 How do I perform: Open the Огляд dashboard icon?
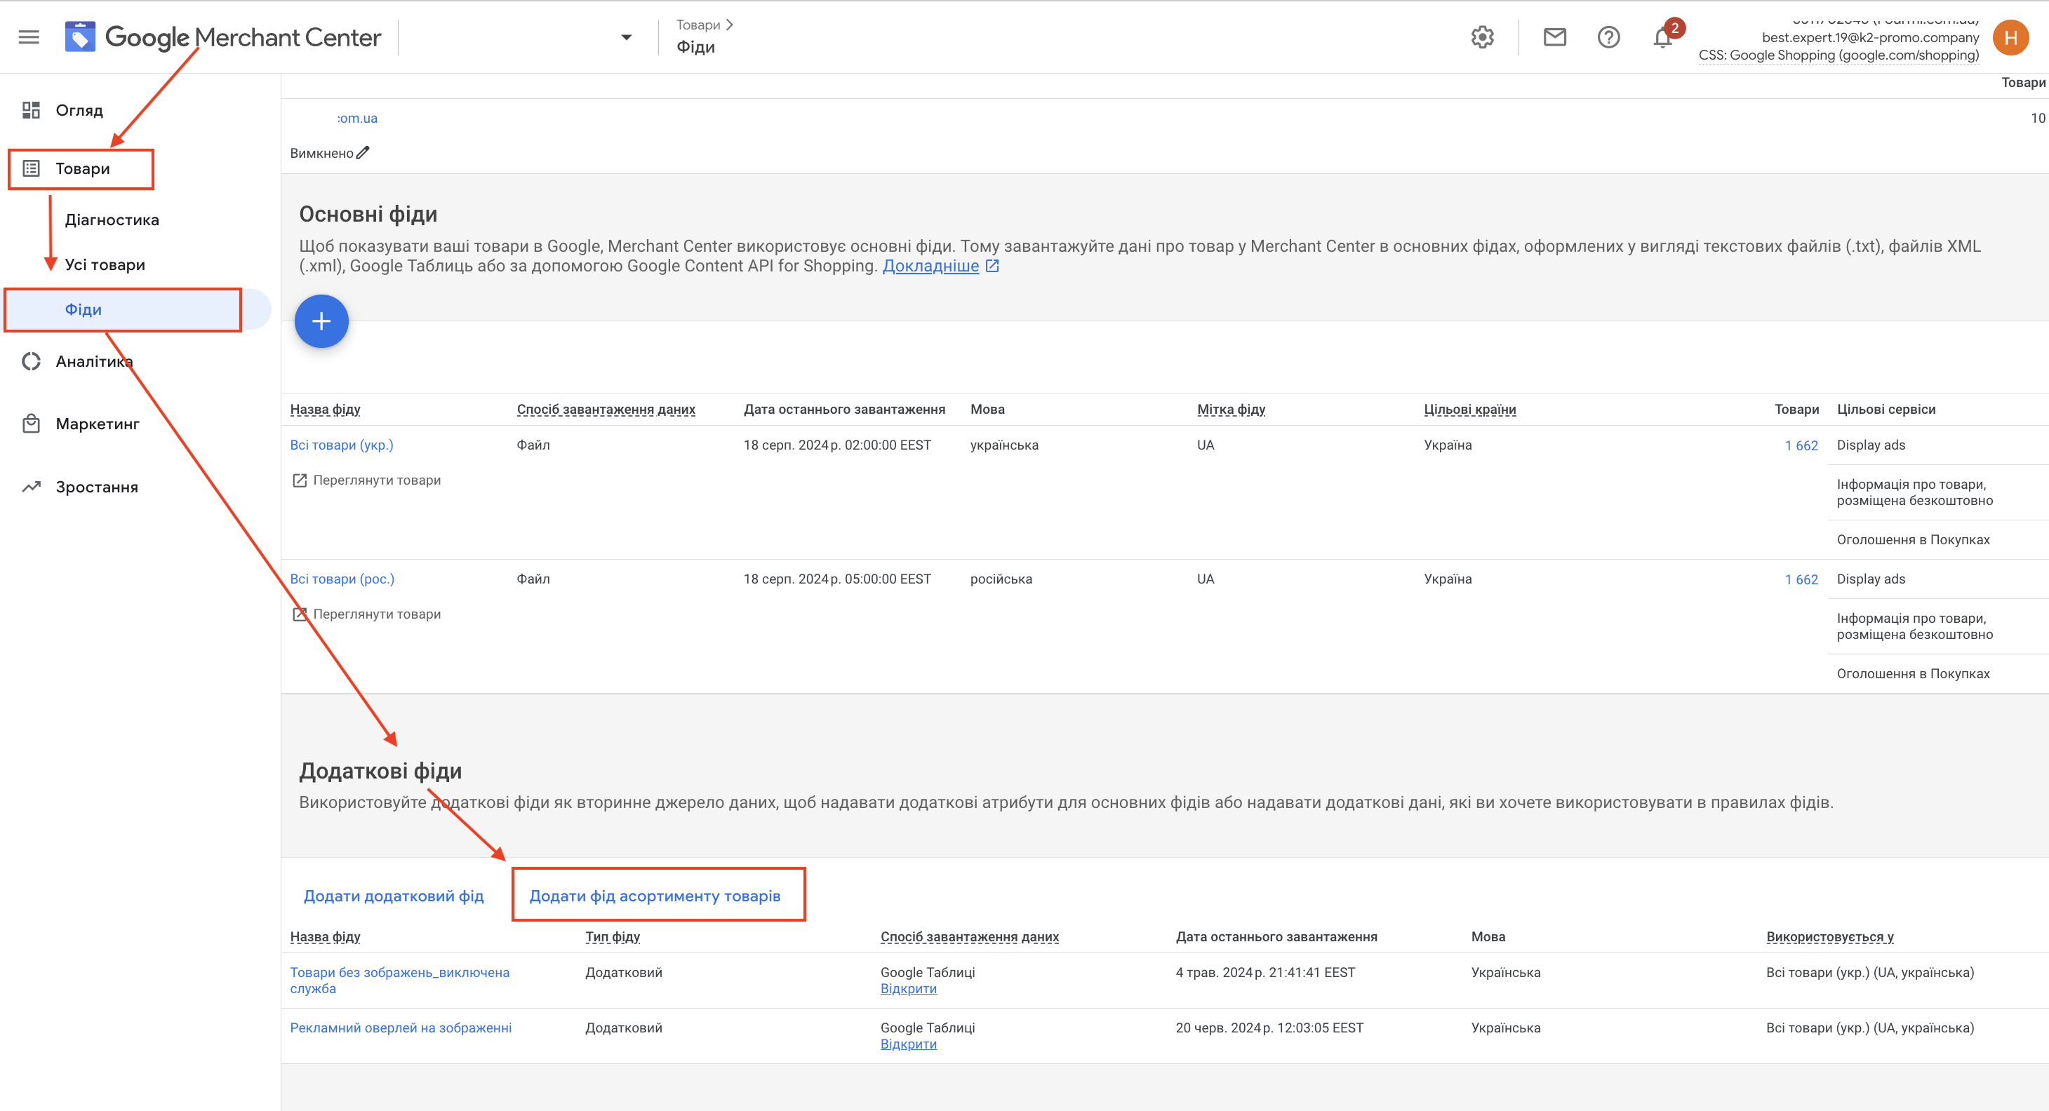click(31, 109)
